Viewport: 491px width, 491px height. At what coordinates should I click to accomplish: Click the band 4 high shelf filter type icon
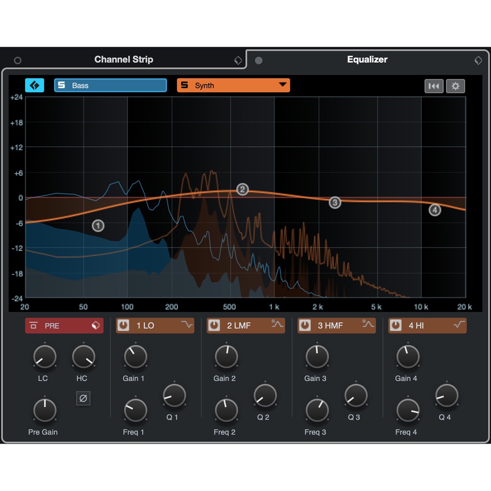459,325
